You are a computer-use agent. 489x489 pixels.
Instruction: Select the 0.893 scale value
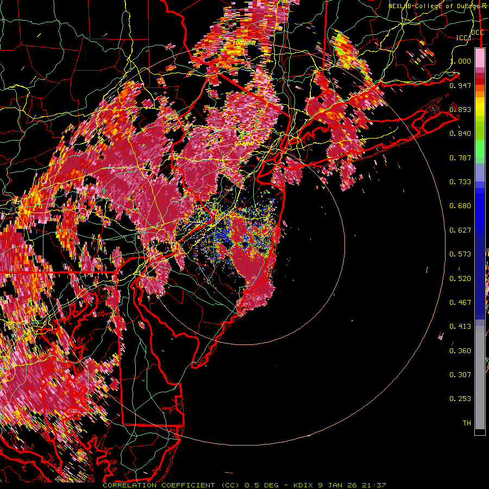[460, 109]
